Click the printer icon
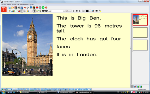The height and width of the screenshot is (94, 150). coord(19,8)
